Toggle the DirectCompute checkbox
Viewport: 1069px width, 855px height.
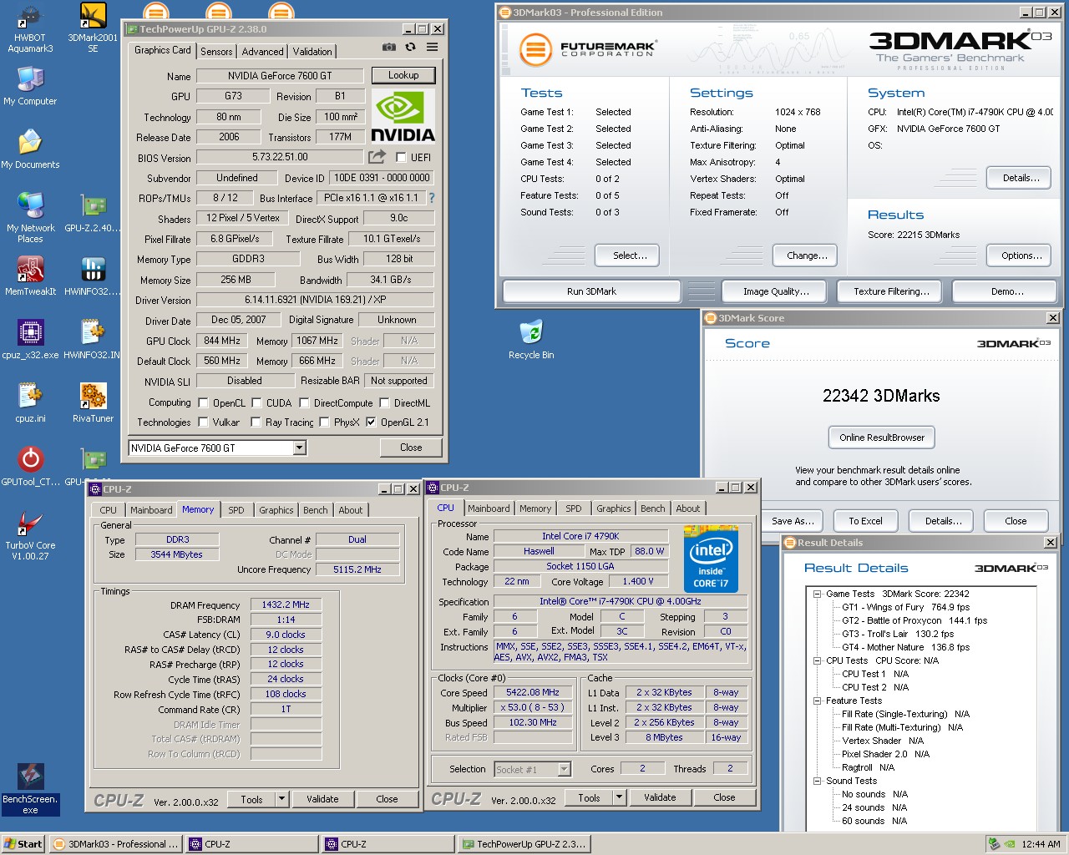pyautogui.click(x=304, y=402)
